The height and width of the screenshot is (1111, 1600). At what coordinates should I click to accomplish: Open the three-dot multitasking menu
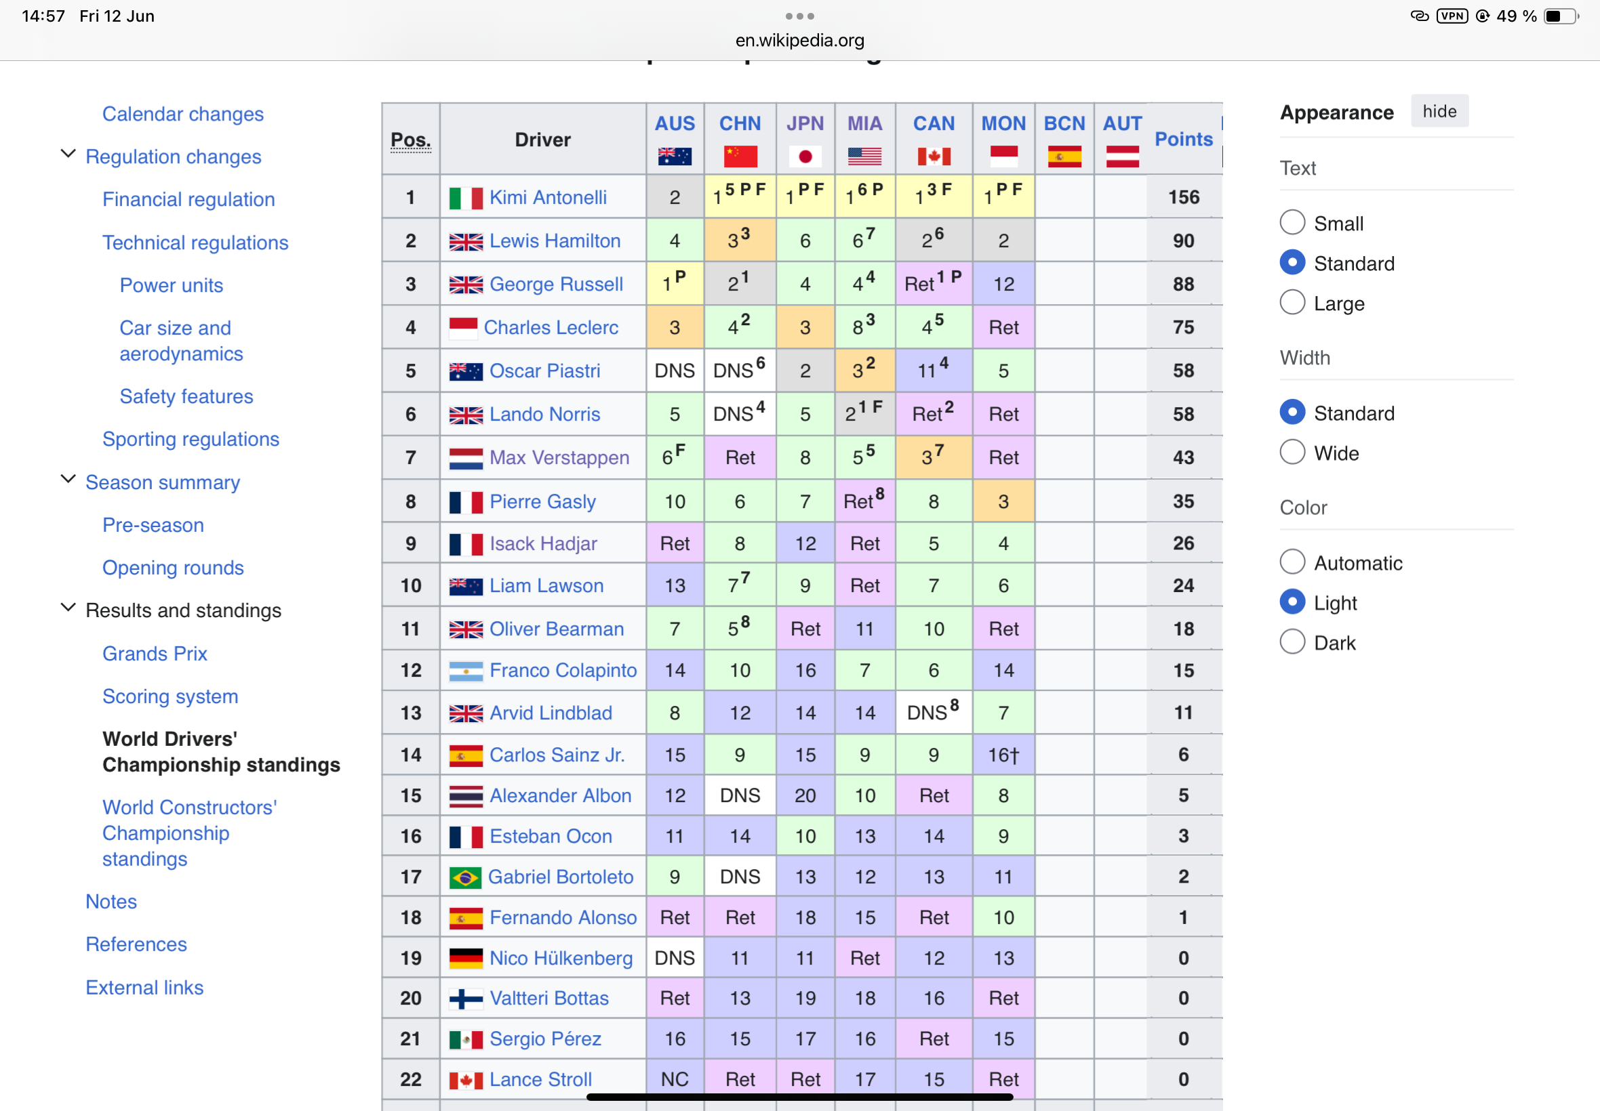(x=799, y=16)
